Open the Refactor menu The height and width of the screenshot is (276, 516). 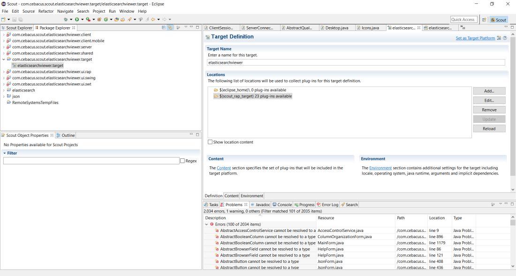coord(46,11)
